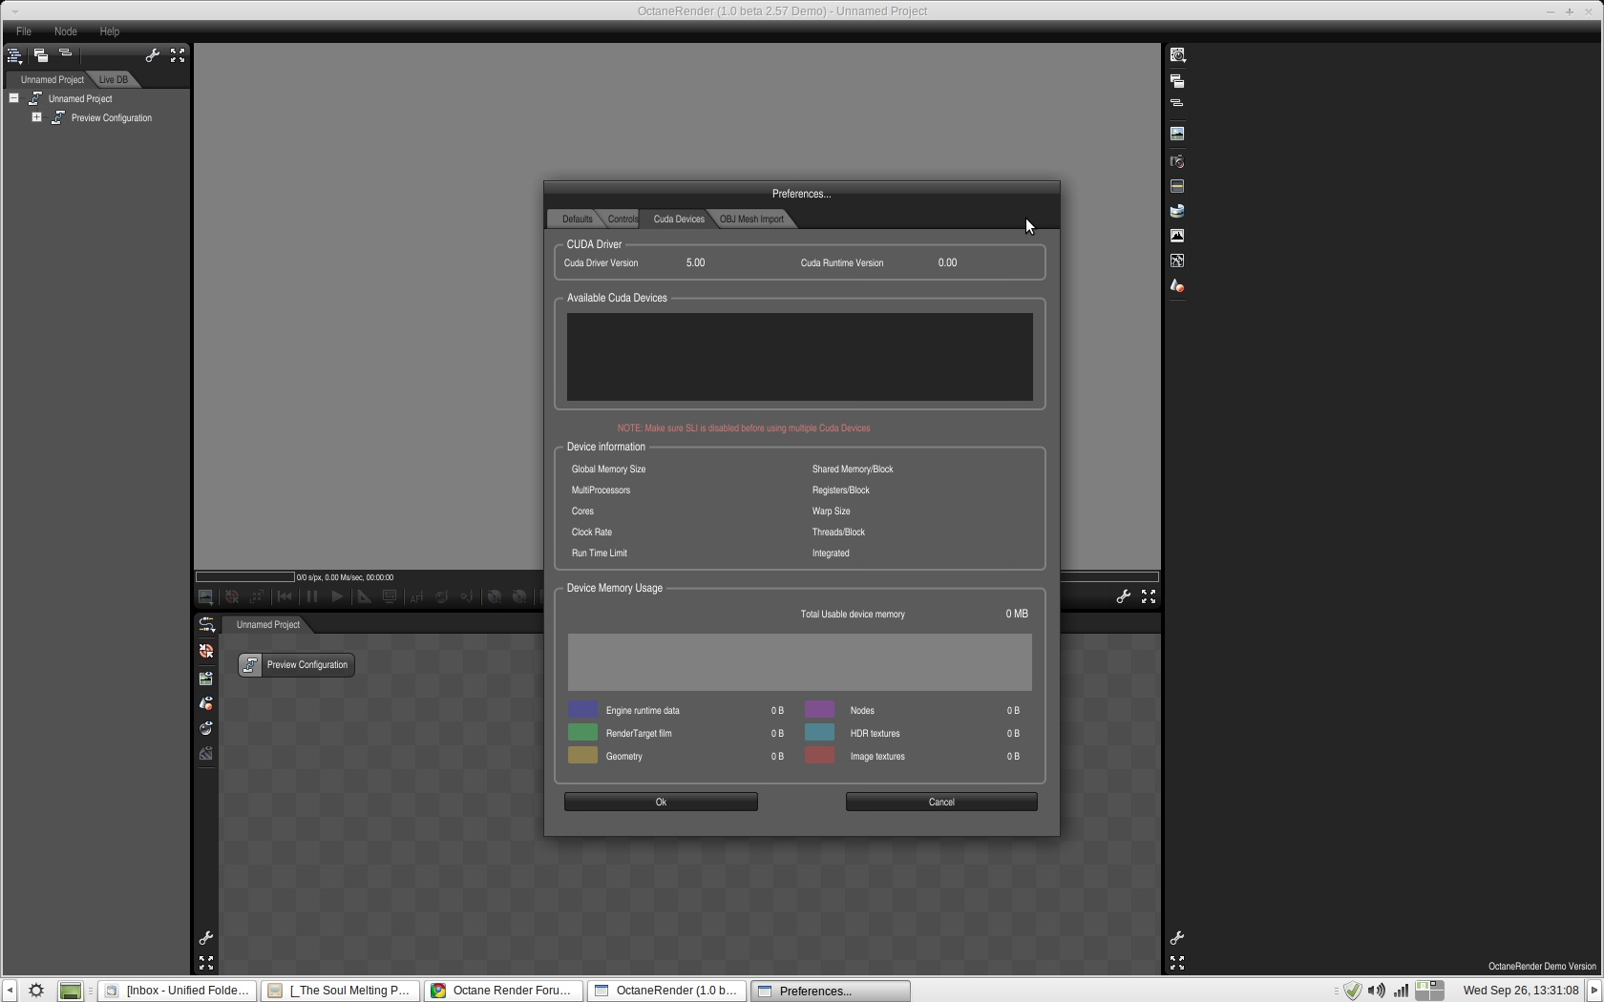The height and width of the screenshot is (1002, 1604).
Task: Switch to Controls tab in Preferences
Action: point(622,219)
